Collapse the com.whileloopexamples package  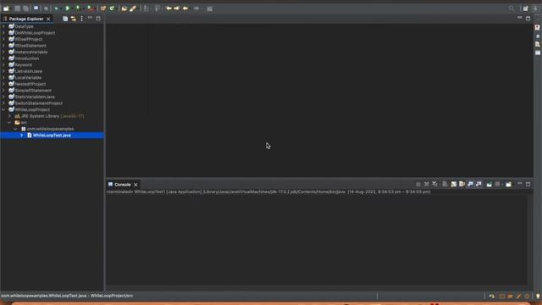15,129
